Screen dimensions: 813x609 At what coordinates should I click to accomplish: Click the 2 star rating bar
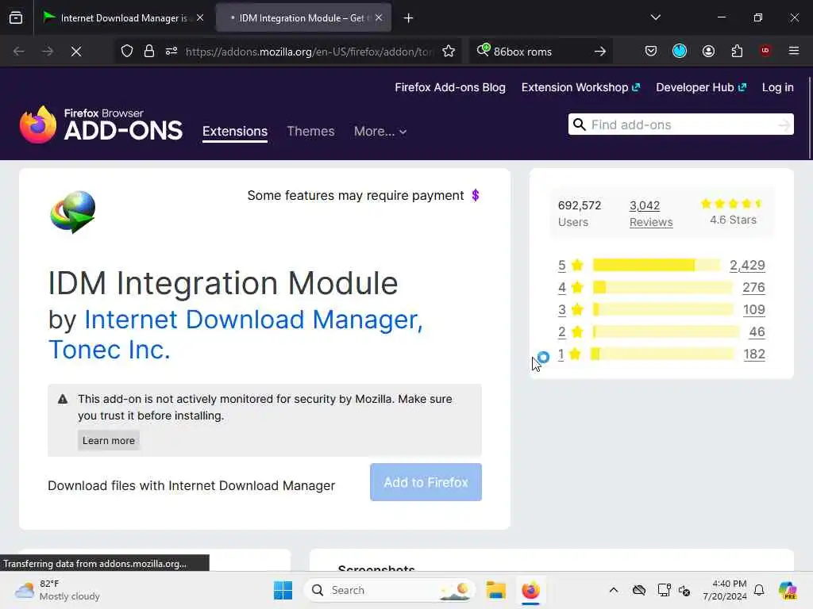(666, 332)
